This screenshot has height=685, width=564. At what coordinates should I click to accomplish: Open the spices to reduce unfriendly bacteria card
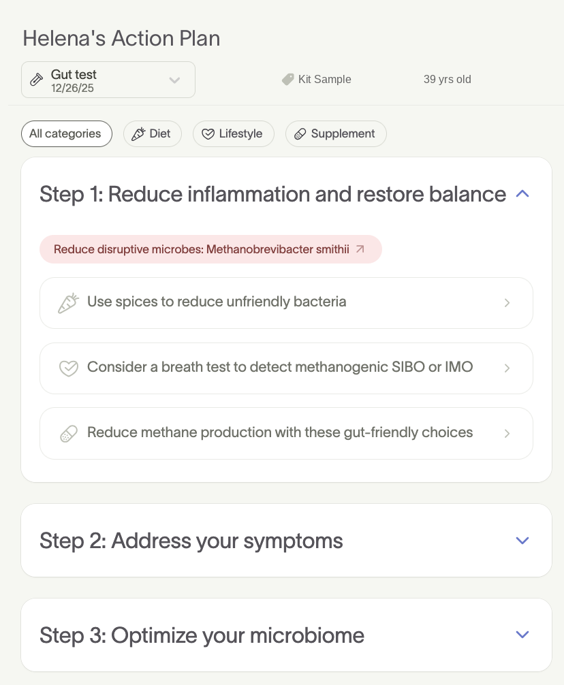[x=286, y=302]
